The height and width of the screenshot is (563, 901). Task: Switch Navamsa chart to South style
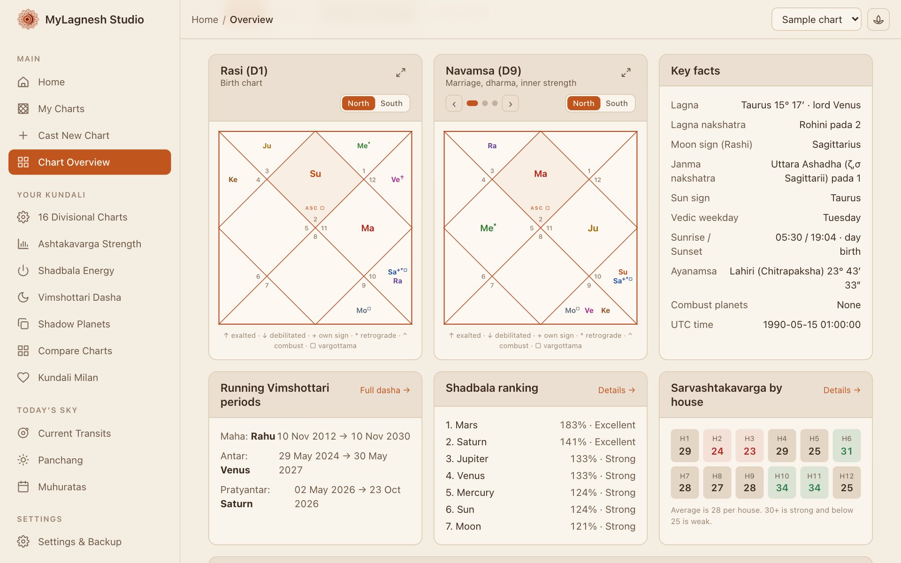[617, 103]
